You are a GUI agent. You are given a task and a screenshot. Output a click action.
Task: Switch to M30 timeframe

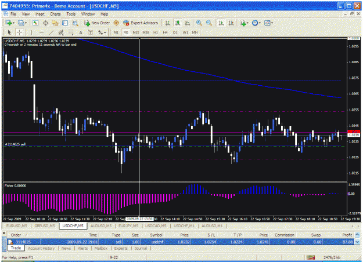pos(146,32)
